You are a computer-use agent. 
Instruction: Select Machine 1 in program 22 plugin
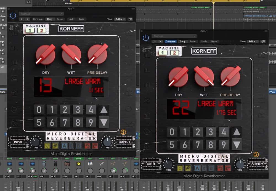pos(163,53)
